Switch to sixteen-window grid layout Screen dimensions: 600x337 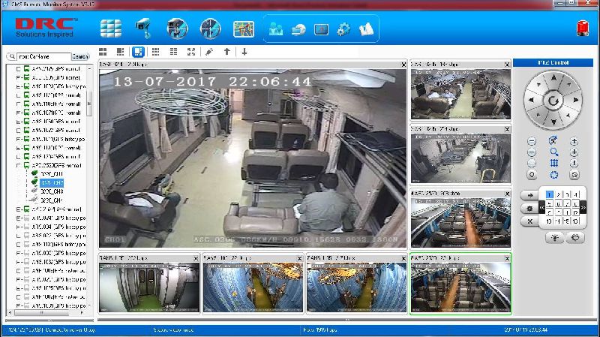(x=173, y=52)
